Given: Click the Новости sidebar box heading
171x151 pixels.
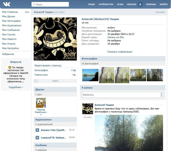Looking at the screenshot, I should pyautogui.click(x=16, y=62).
